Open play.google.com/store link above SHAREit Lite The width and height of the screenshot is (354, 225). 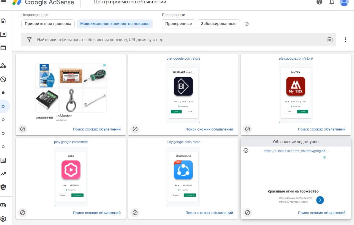(x=183, y=142)
